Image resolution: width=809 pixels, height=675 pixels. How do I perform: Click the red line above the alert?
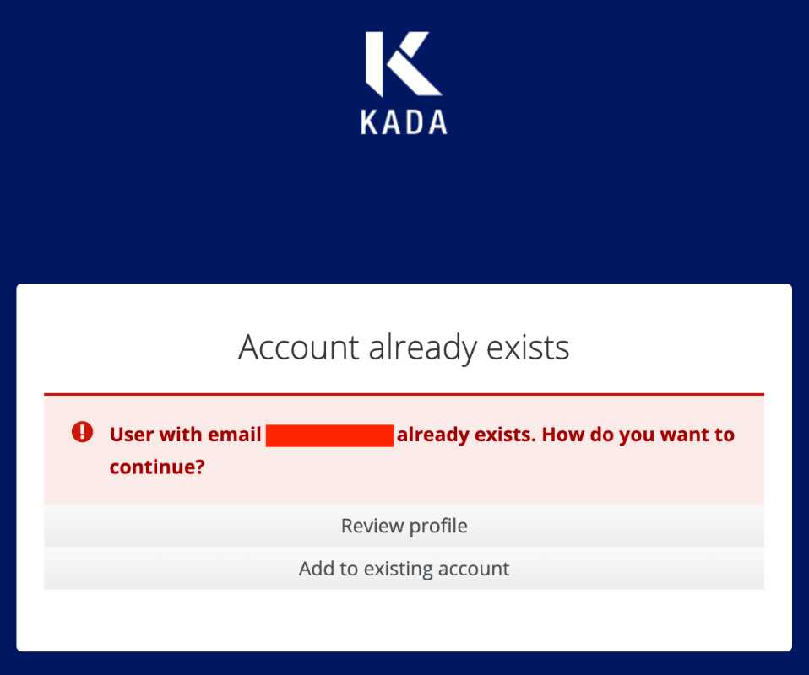[x=404, y=394]
